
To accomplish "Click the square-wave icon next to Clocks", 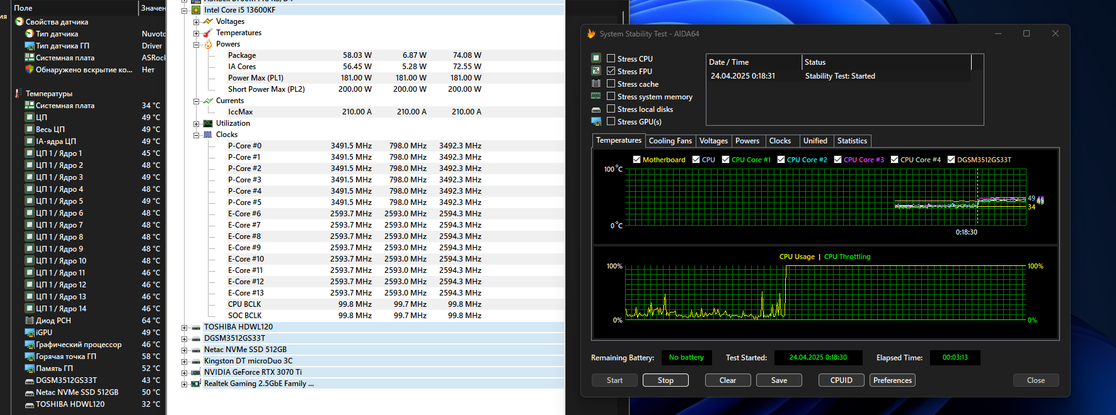I will tap(208, 135).
